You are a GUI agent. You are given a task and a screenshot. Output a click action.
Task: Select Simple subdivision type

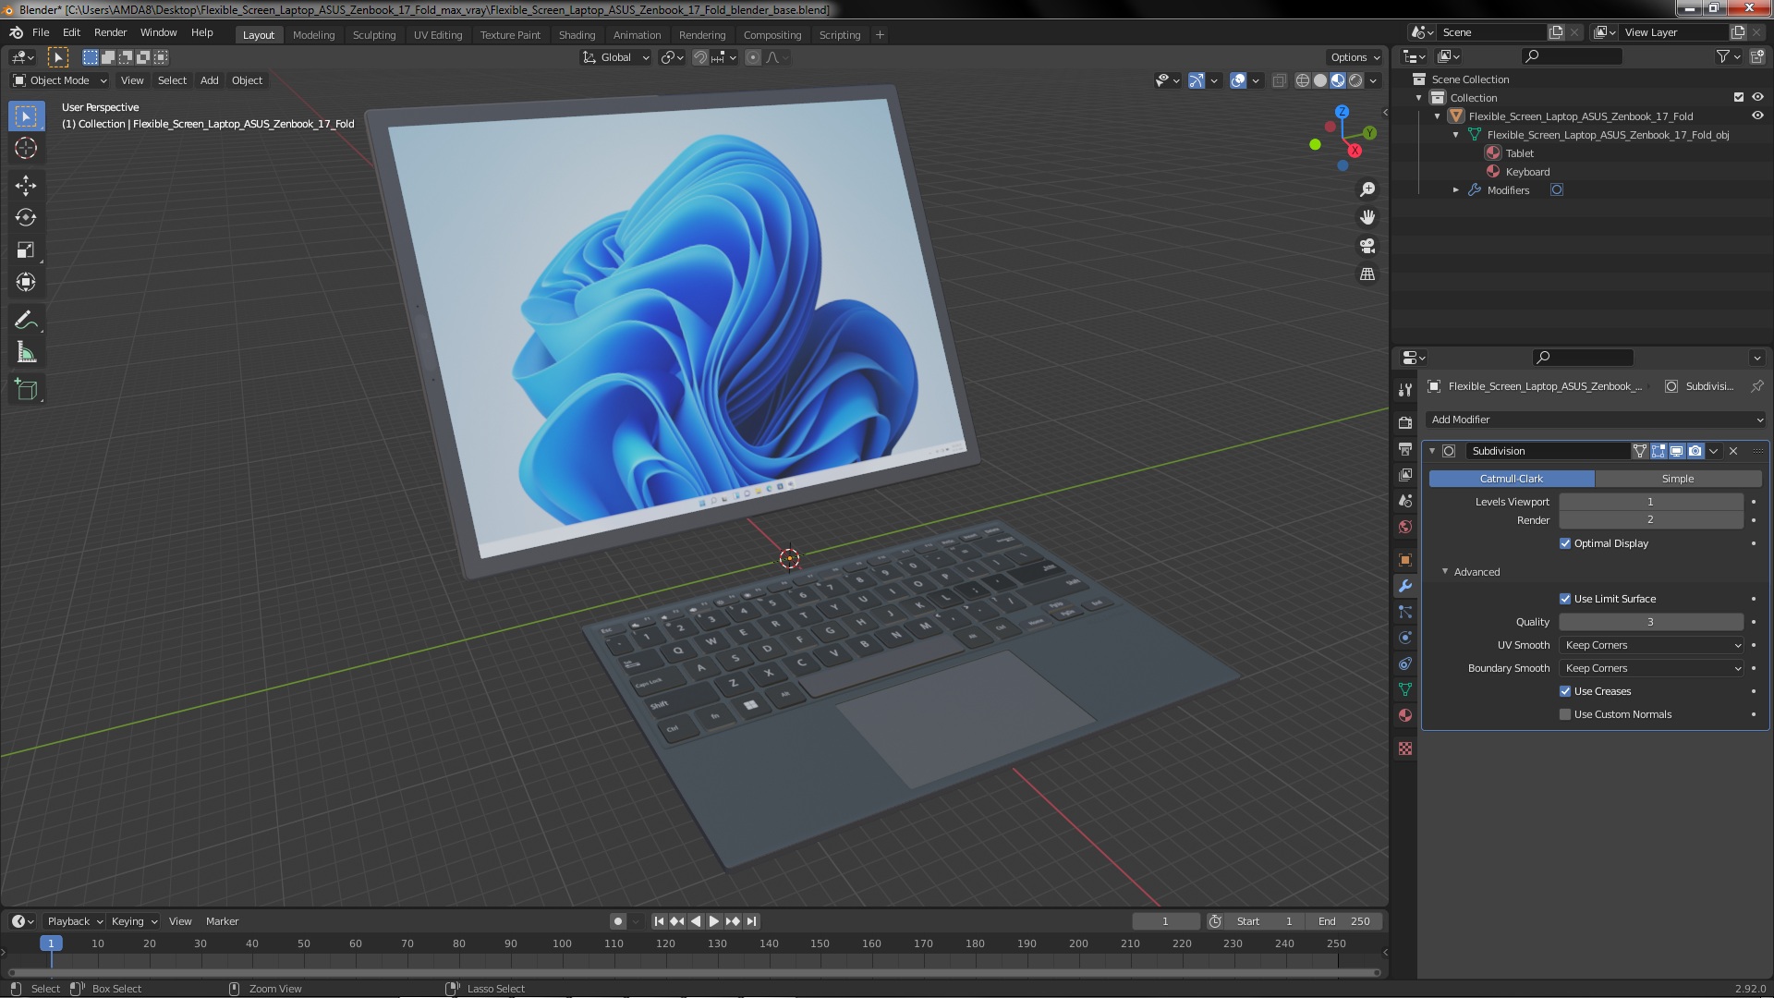pos(1678,479)
